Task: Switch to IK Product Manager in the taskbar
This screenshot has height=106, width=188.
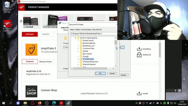Action: click(61, 103)
